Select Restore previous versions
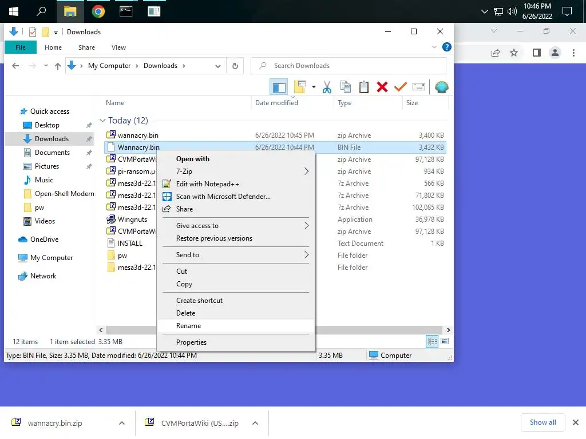 pos(236,238)
